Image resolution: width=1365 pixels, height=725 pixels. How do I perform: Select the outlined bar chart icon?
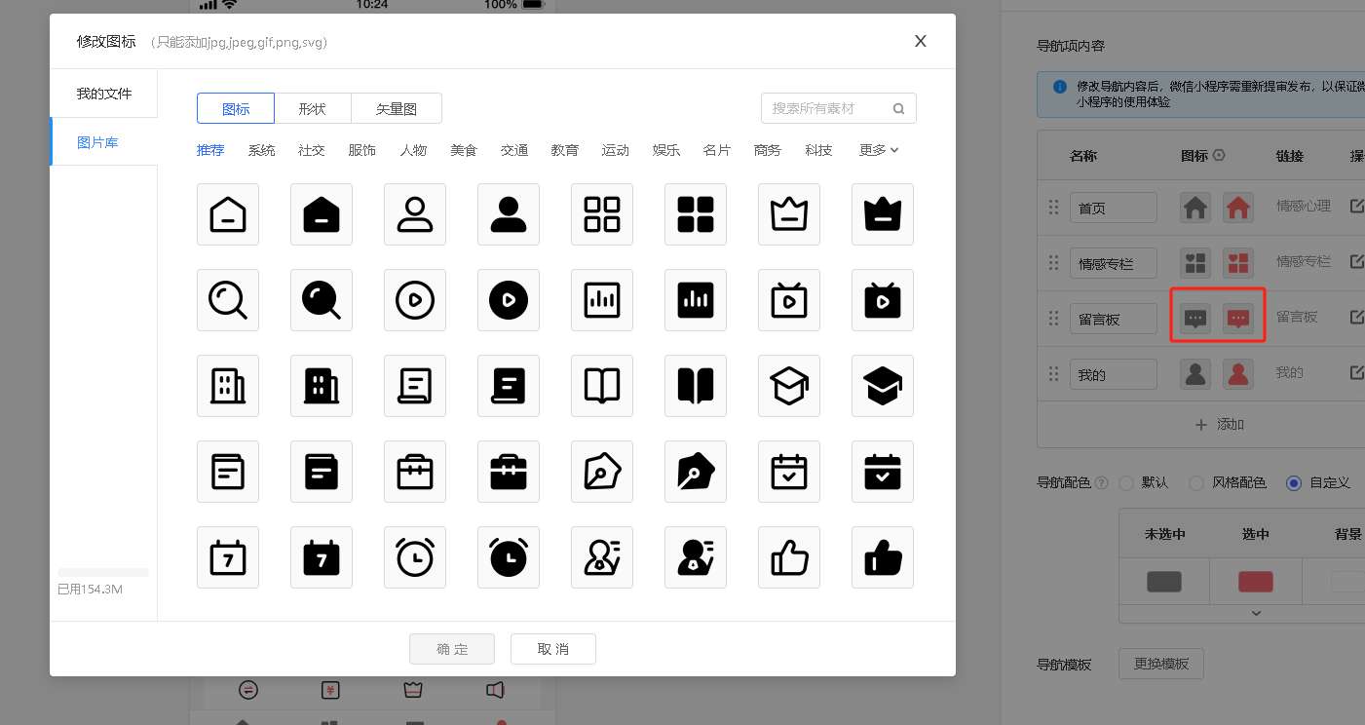pyautogui.click(x=602, y=300)
